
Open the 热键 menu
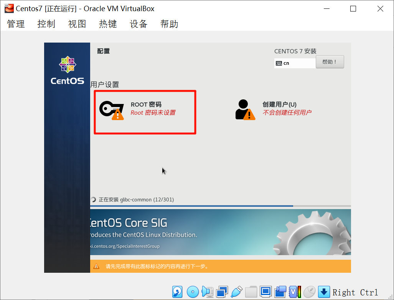click(x=108, y=24)
